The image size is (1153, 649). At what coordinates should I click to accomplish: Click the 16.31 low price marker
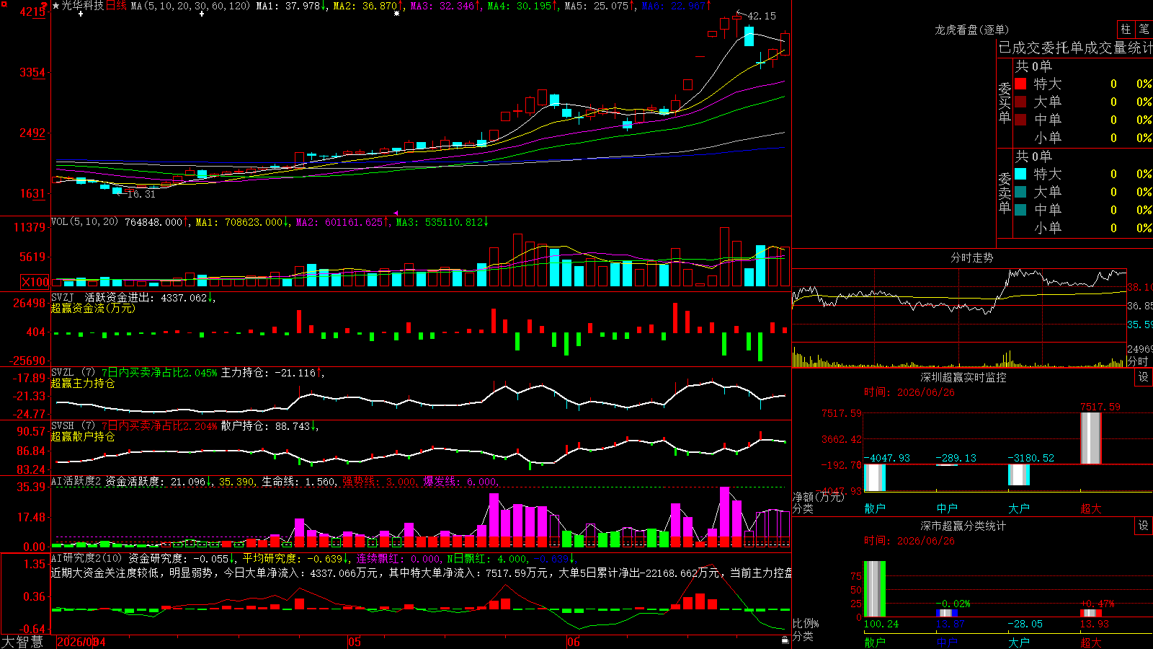point(141,194)
